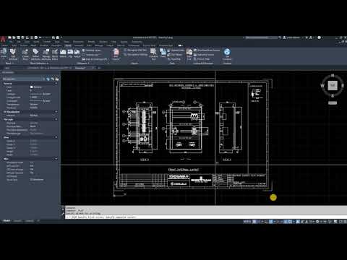Click Underlay Layers in Reference panel
Viewport: 347px width, 260px height.
[x=92, y=51]
